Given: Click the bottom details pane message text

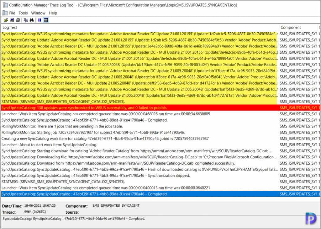Looking at the screenshot, I should (74, 219).
